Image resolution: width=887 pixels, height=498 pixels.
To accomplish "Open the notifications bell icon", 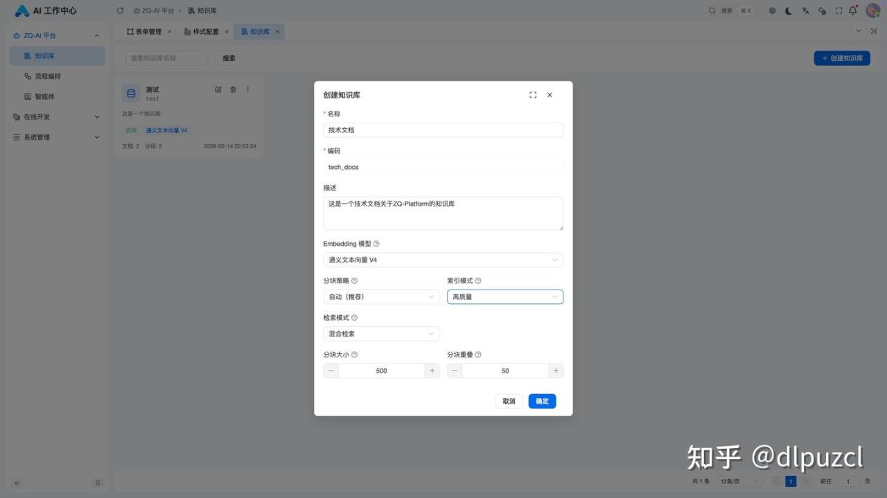I will (853, 10).
